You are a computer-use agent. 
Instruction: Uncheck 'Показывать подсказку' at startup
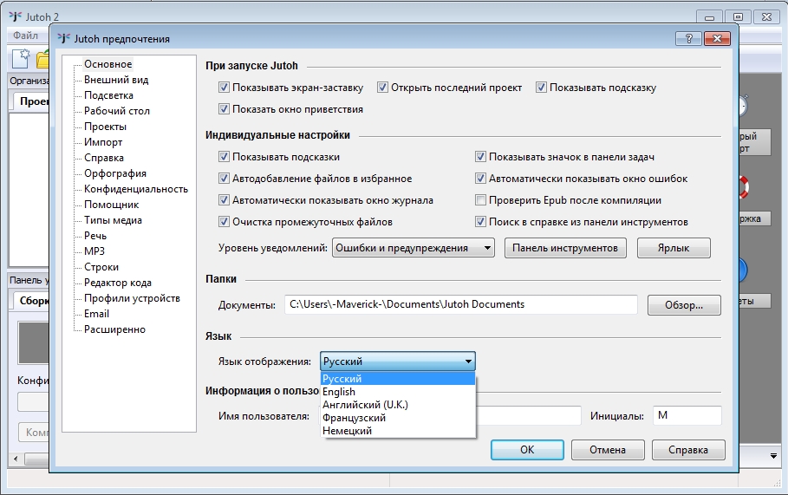pos(541,88)
